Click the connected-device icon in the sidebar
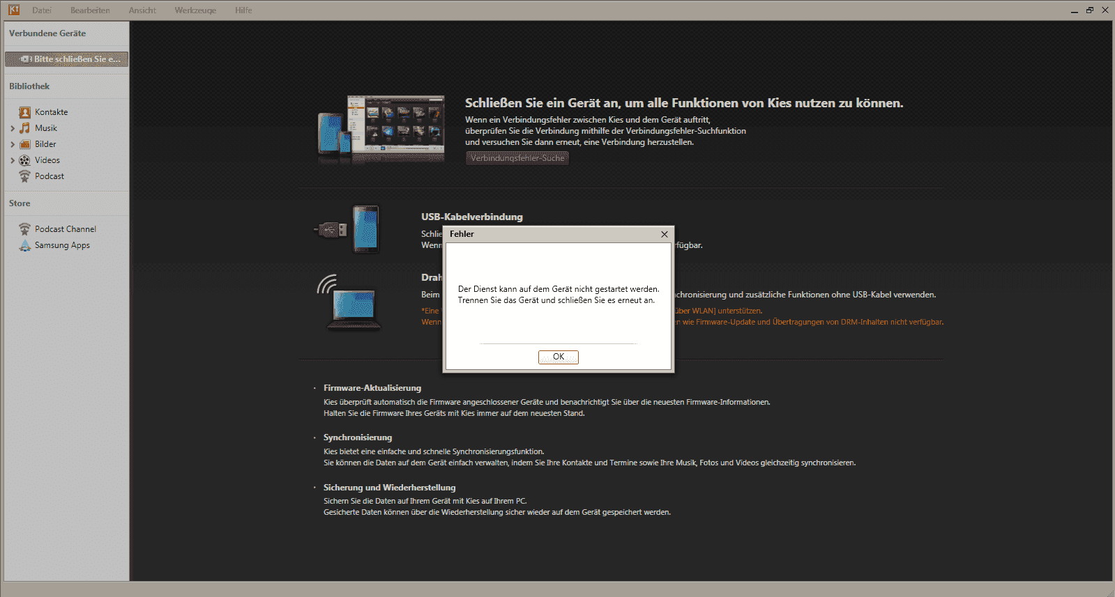The width and height of the screenshot is (1115, 597). [26, 59]
